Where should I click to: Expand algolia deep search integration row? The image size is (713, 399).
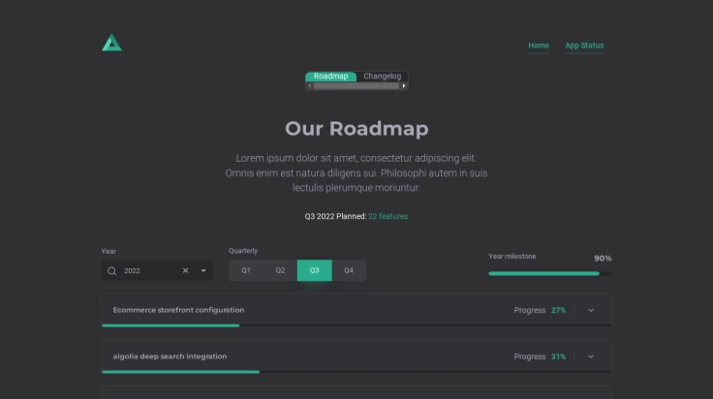click(591, 356)
